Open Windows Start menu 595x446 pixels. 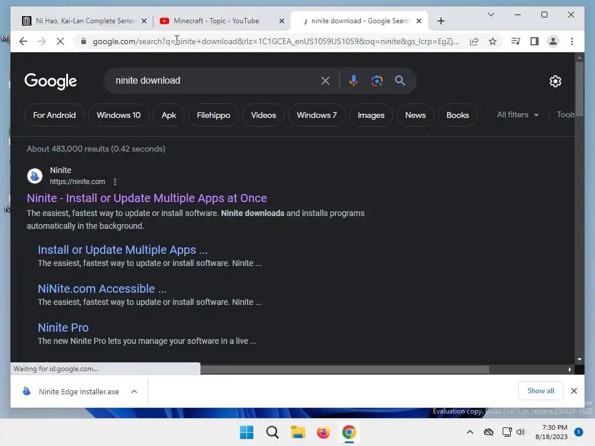[246, 432]
